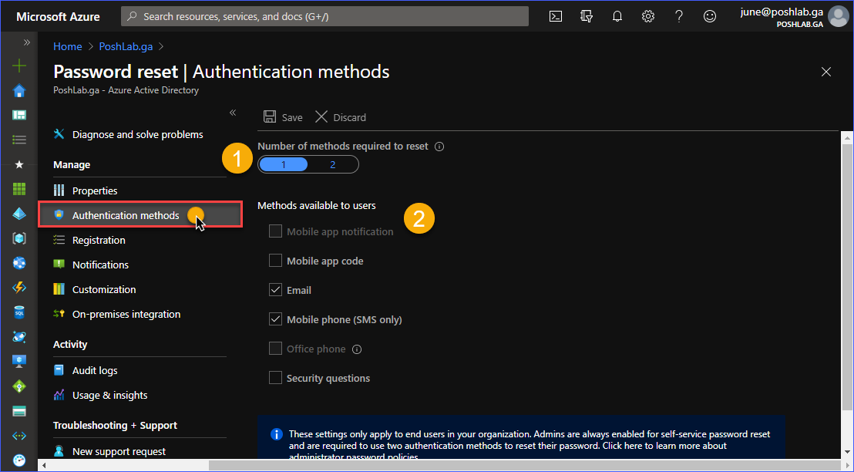Open the green grid All resources icon
This screenshot has width=854, height=472.
point(19,189)
